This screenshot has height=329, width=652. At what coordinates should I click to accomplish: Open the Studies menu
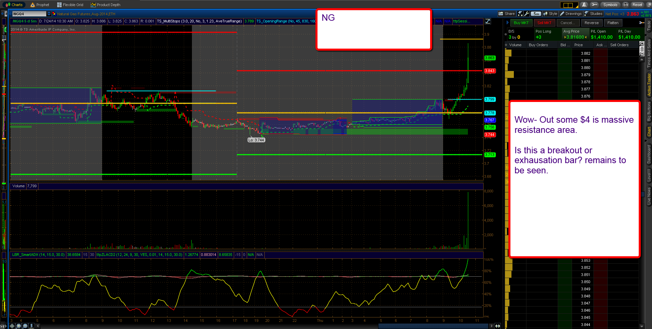[x=593, y=14]
